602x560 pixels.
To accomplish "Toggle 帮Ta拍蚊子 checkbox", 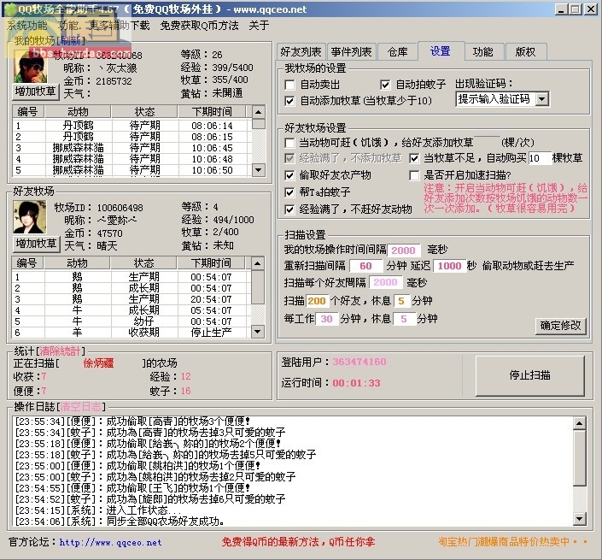I will (x=289, y=192).
